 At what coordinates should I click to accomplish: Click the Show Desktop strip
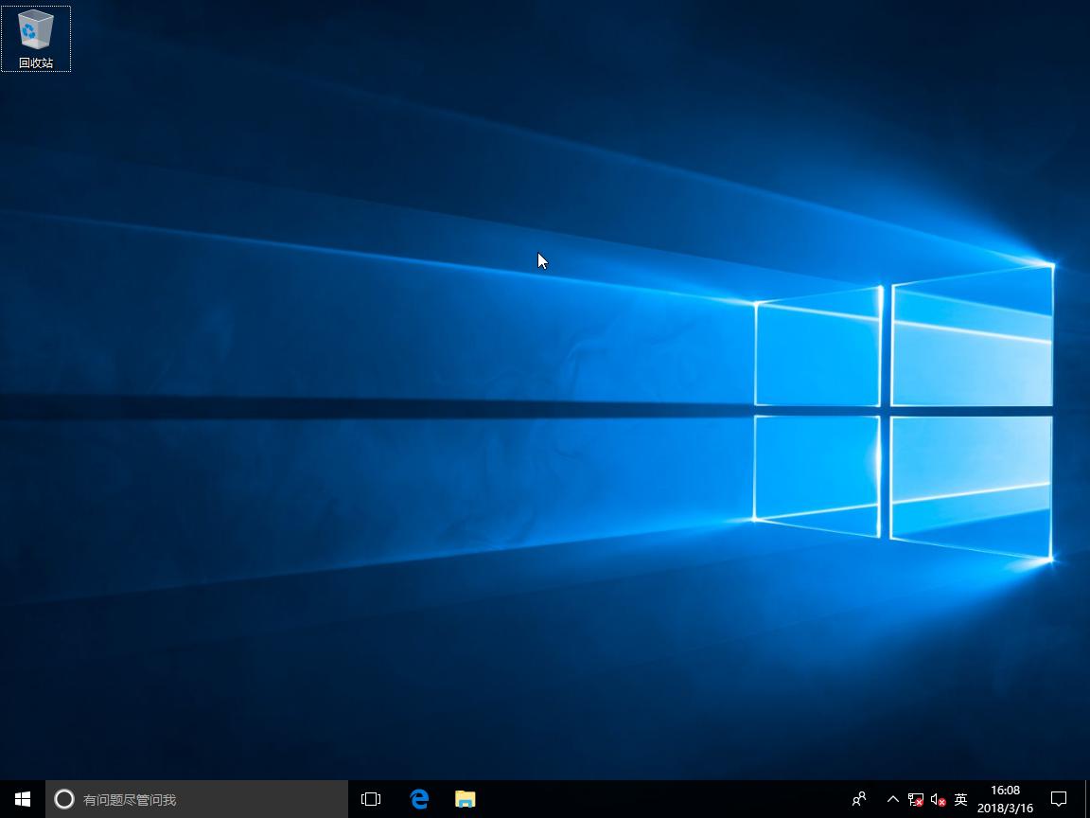pos(1086,799)
